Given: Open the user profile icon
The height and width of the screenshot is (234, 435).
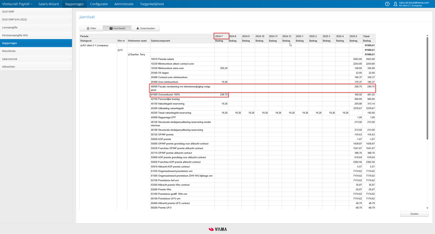Looking at the screenshot, I should tap(395, 4).
